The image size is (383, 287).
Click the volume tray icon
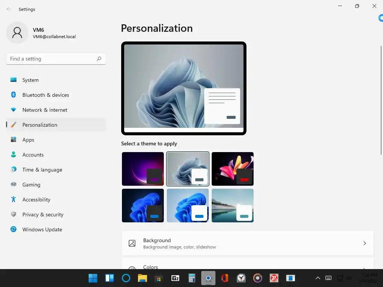[349, 278]
